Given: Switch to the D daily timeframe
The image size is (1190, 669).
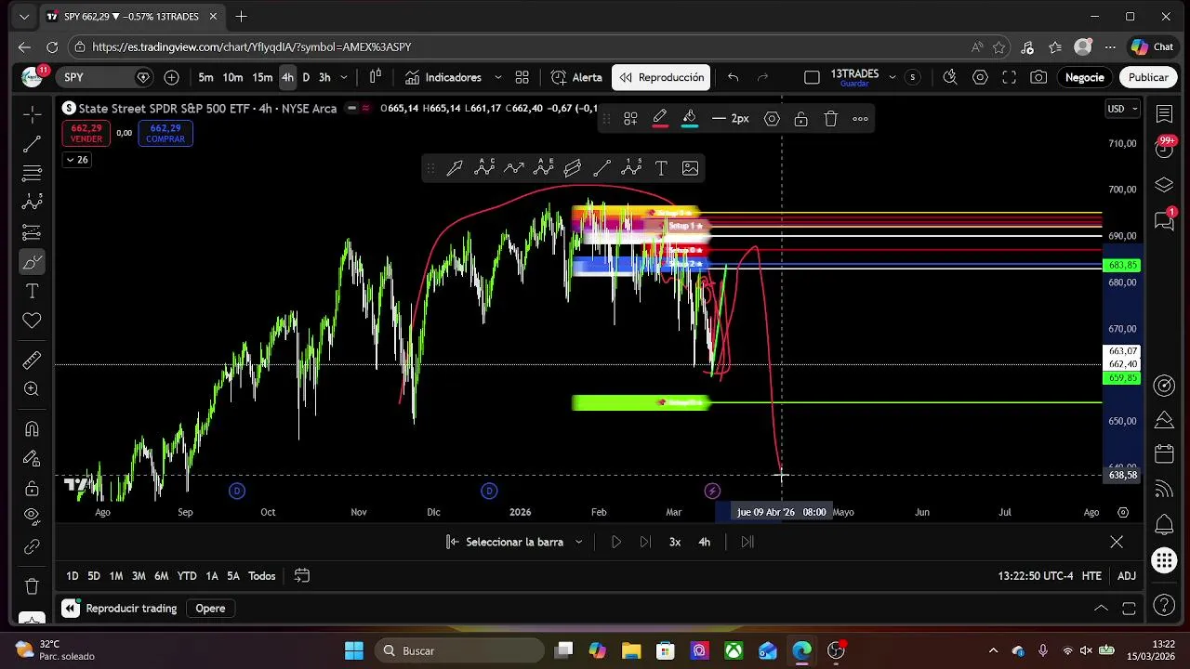Looking at the screenshot, I should (306, 77).
